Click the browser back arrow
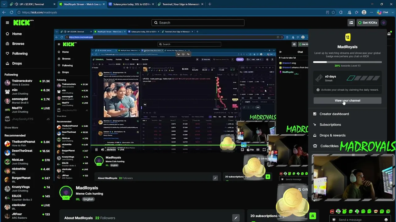 [4, 12]
